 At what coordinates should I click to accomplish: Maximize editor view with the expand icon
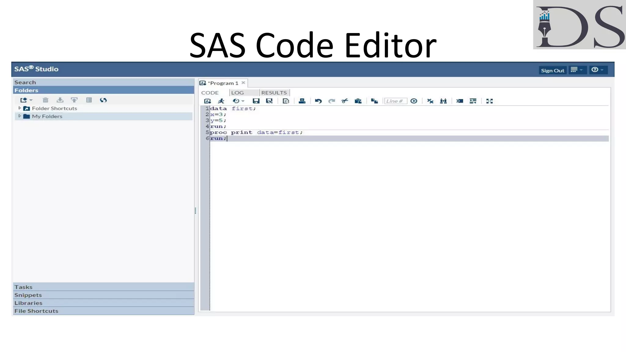489,101
